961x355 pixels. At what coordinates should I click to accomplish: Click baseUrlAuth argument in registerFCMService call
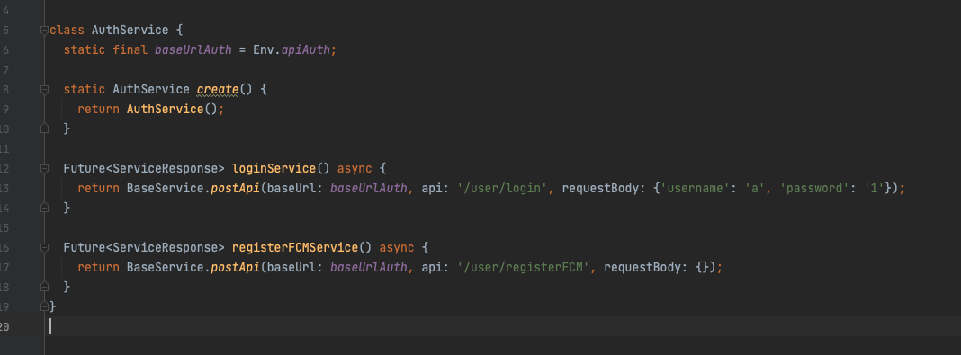(368, 267)
